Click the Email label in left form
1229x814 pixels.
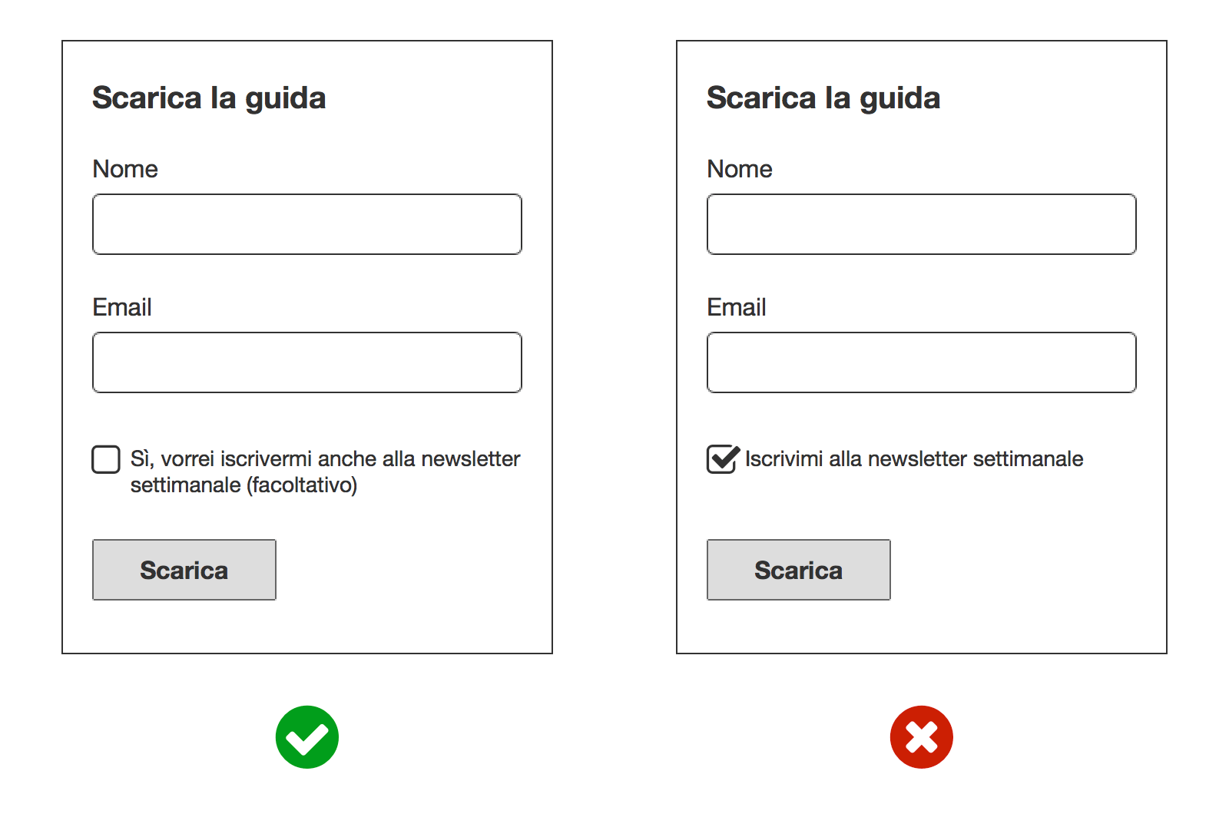[122, 307]
